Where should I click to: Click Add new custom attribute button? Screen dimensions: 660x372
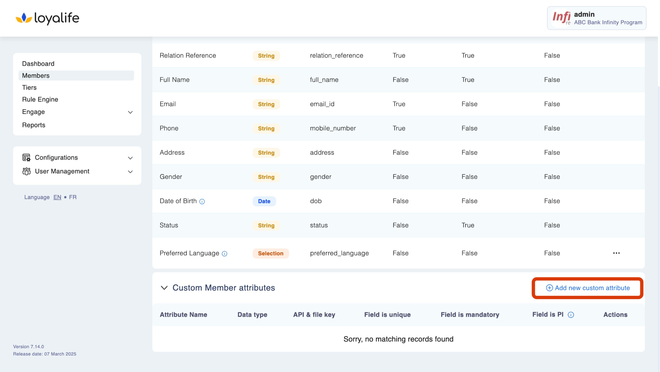(588, 288)
